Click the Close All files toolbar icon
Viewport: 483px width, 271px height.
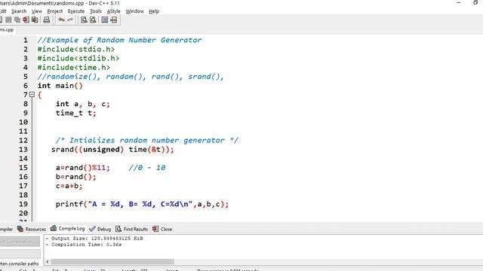pos(35,20)
